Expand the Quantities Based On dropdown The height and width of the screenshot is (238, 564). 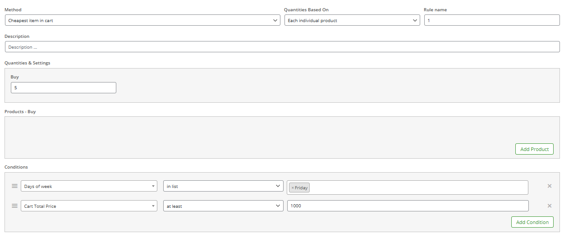point(352,20)
